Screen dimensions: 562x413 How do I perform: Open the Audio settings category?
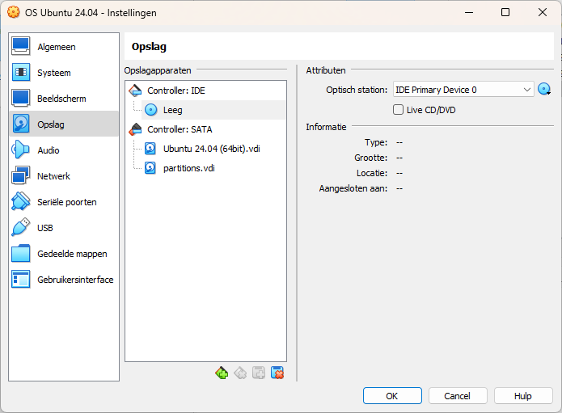point(64,150)
